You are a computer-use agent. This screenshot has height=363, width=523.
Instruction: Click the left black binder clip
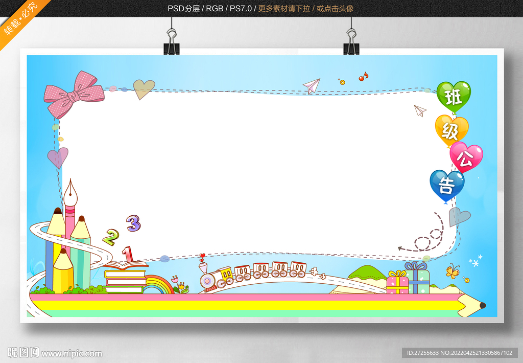pyautogui.click(x=172, y=42)
